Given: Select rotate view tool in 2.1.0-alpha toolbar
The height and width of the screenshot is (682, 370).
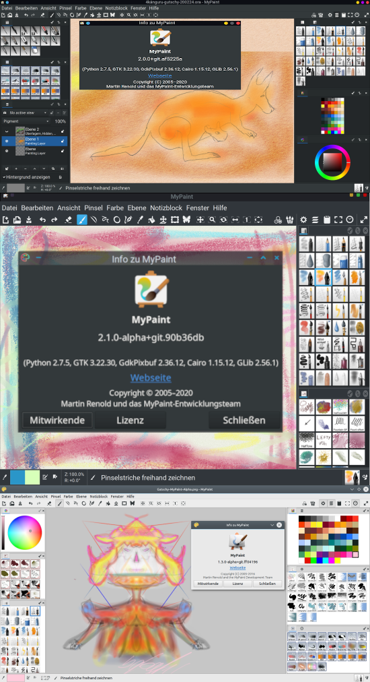Looking at the screenshot, I should click(x=223, y=220).
